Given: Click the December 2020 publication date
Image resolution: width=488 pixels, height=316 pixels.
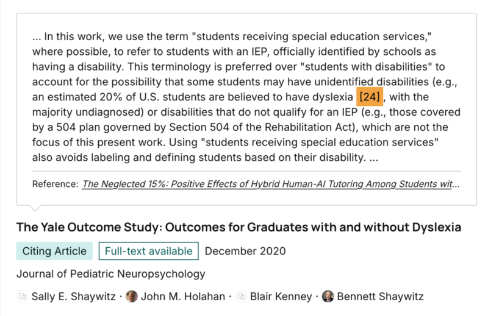Looking at the screenshot, I should click(x=245, y=251).
